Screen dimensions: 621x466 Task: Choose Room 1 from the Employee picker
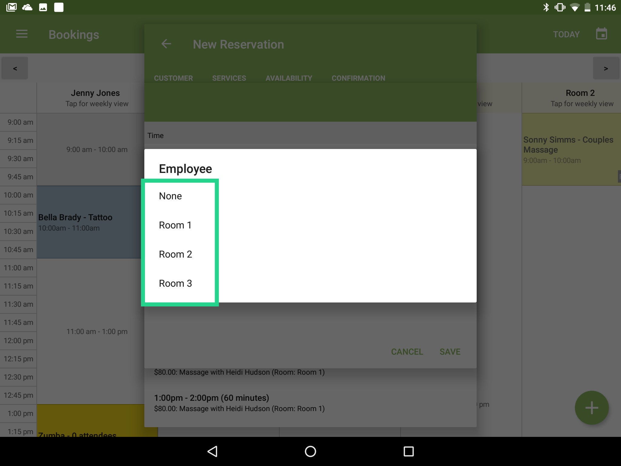[175, 225]
